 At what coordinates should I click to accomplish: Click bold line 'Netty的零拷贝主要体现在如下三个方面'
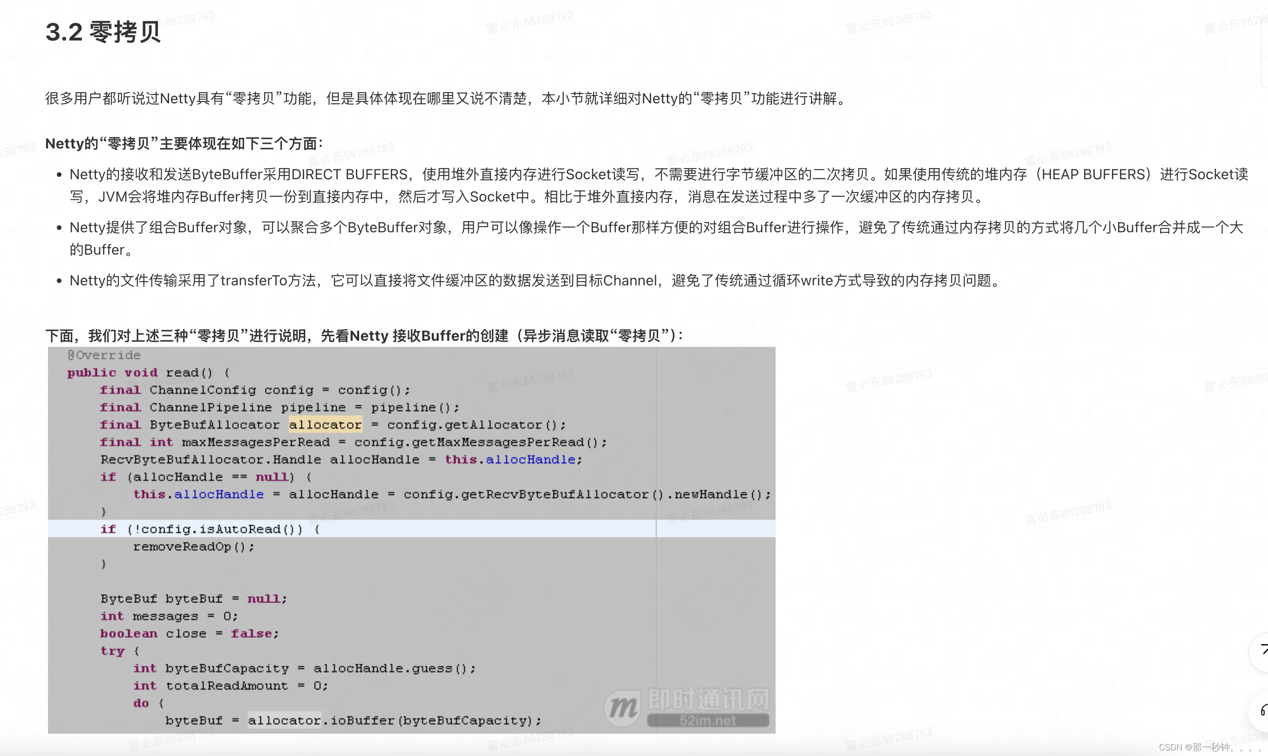coord(184,144)
